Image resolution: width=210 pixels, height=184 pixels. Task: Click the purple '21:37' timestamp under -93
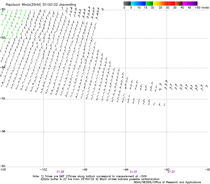click(x=171, y=172)
